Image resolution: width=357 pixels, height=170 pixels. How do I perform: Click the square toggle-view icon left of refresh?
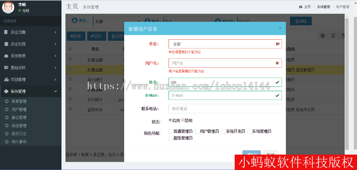[322, 36]
